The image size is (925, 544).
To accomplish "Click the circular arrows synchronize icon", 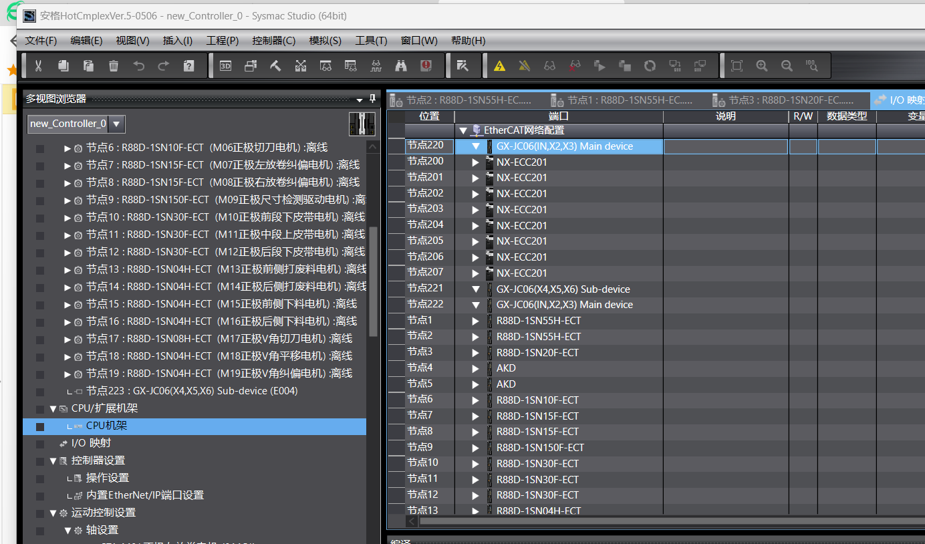I will [650, 65].
